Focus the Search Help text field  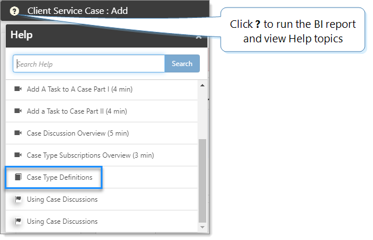click(x=89, y=64)
